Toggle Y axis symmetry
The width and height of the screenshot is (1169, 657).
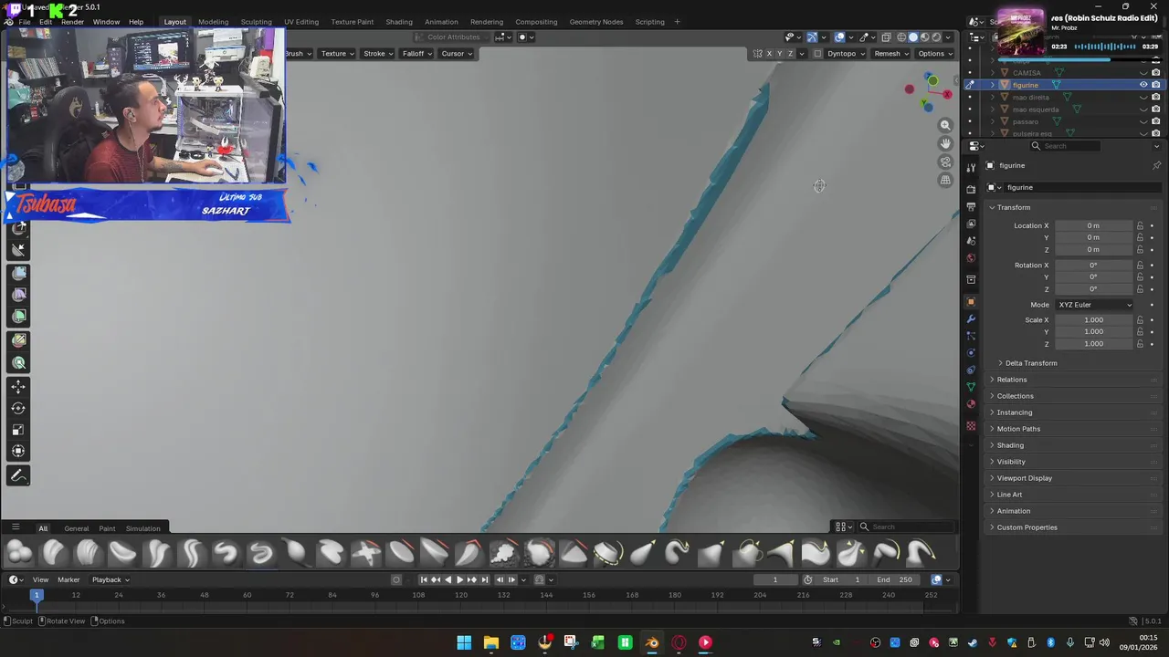(780, 54)
